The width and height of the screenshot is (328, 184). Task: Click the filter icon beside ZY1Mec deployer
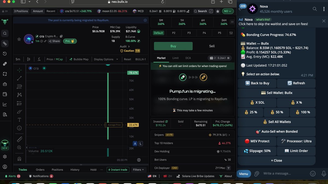click(x=229, y=168)
